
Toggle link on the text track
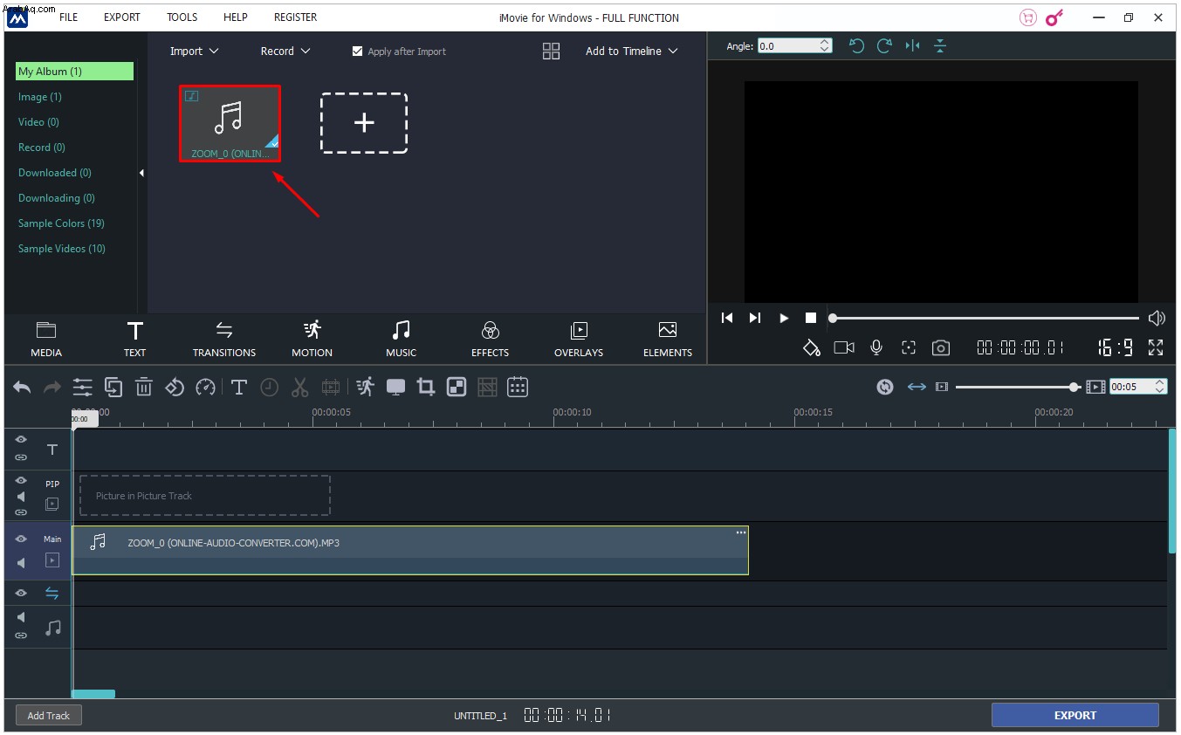tap(21, 457)
